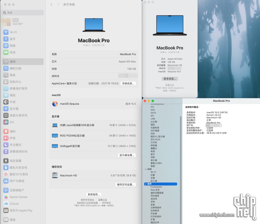This screenshot has height=224, width=260.
Task: Click the back arrow in settings header
Action: [51, 5]
